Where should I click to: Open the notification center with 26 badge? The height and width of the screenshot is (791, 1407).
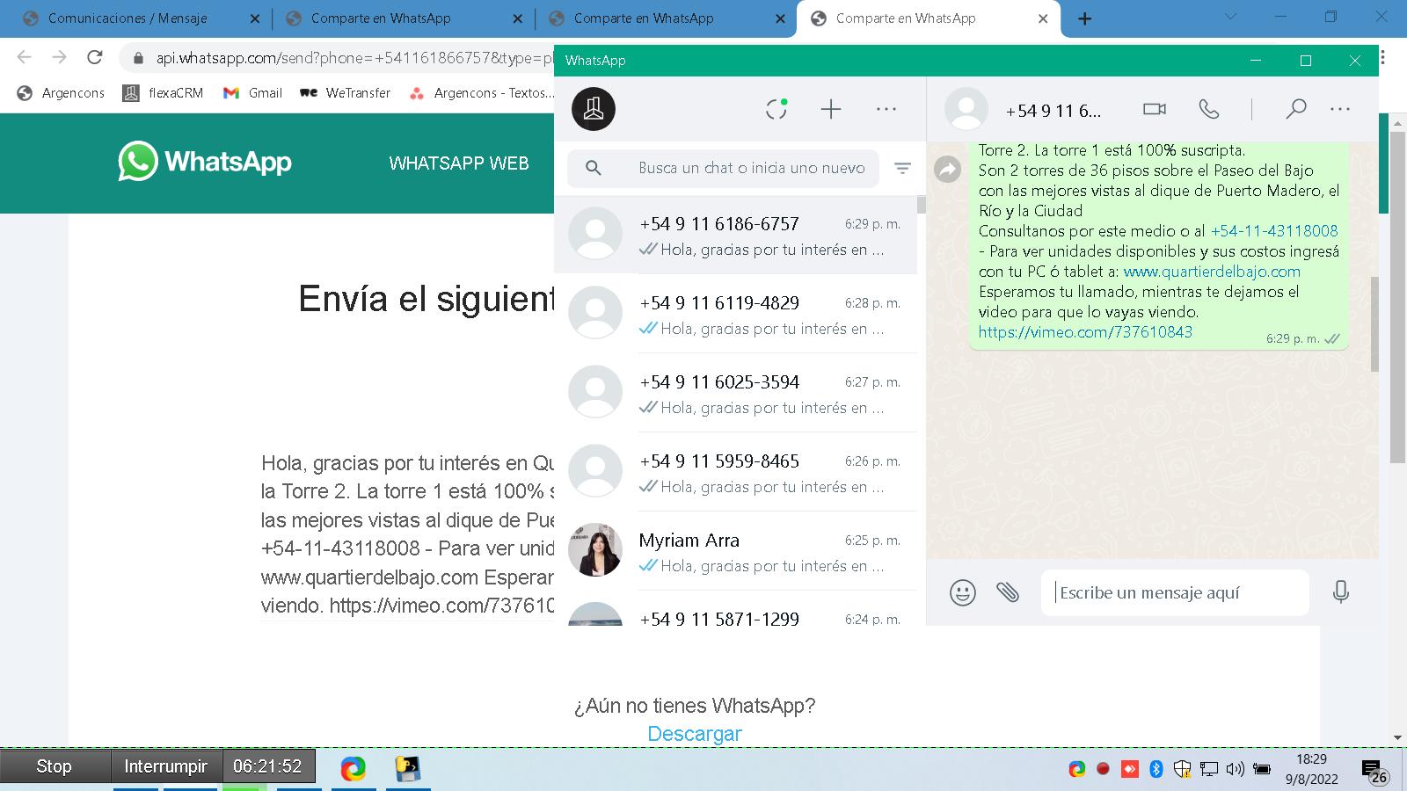[x=1374, y=772]
